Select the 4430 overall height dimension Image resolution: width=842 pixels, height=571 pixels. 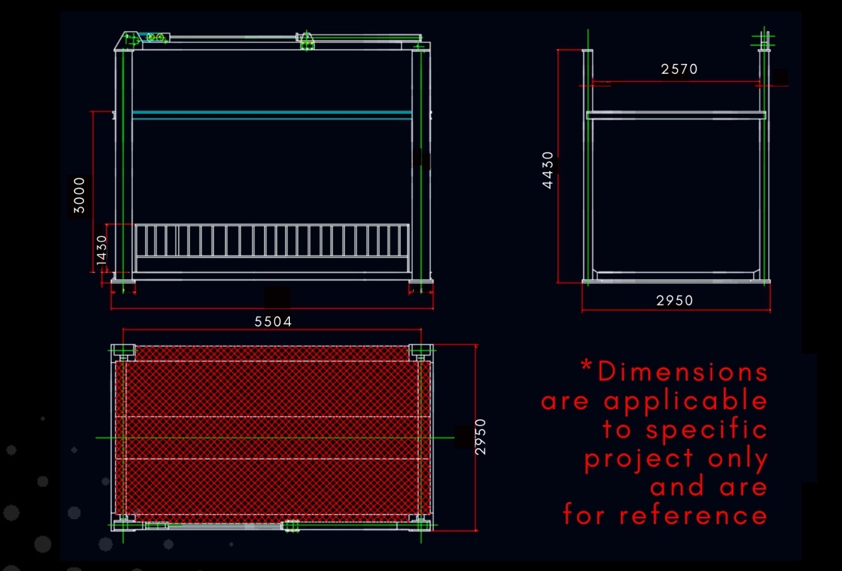pyautogui.click(x=548, y=170)
